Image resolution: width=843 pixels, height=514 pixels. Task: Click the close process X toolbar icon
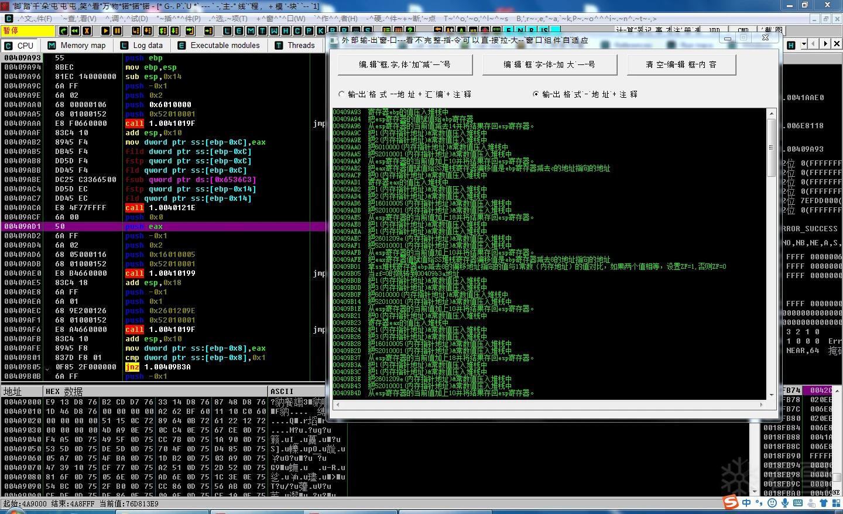pos(87,30)
